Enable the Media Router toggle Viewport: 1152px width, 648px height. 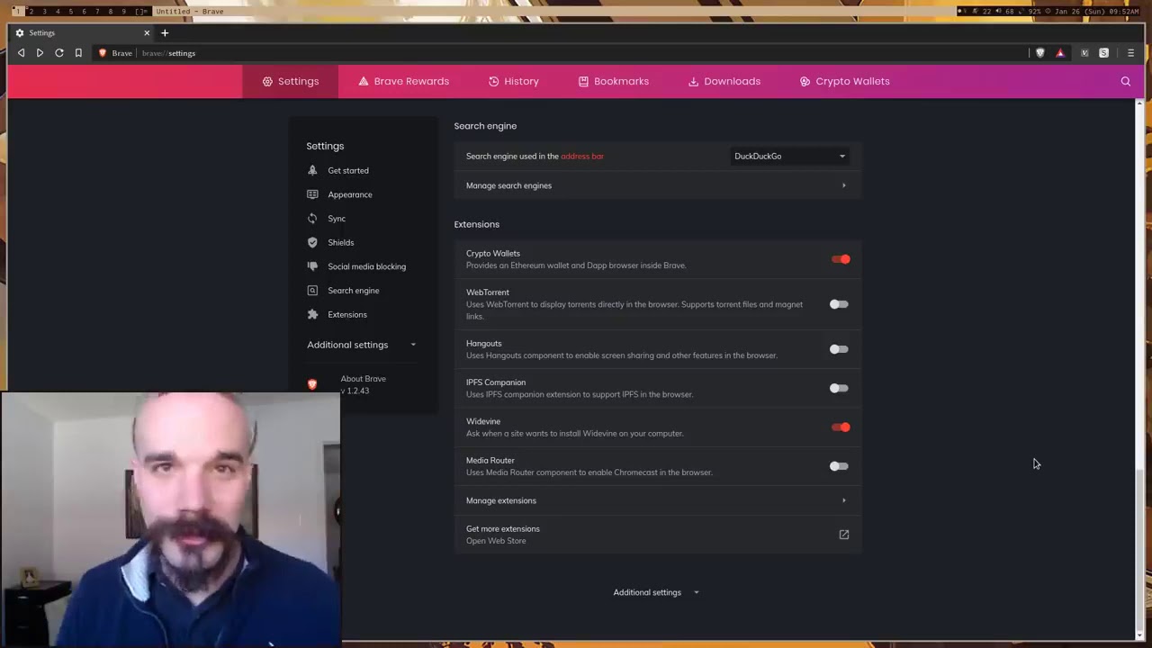[x=839, y=466]
